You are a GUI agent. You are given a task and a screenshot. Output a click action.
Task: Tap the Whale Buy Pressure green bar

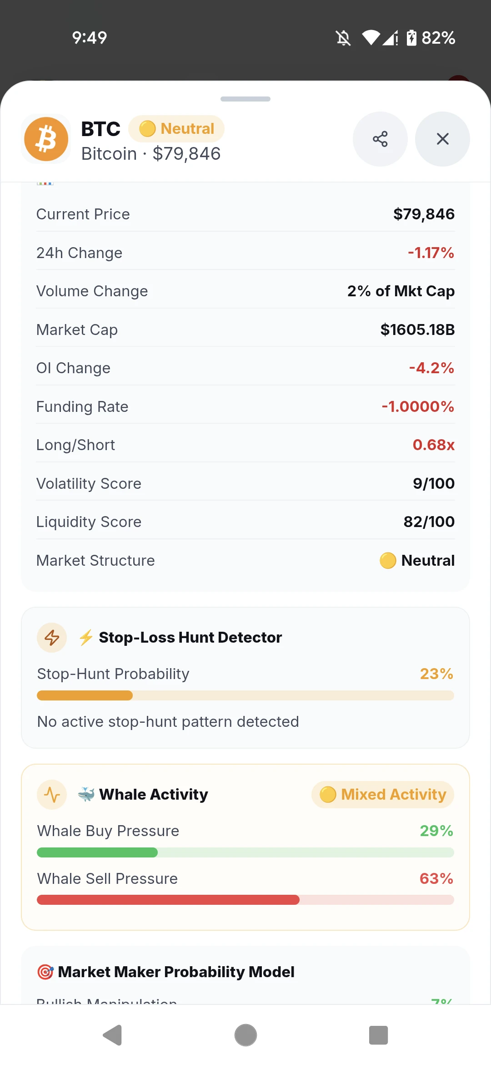point(245,852)
